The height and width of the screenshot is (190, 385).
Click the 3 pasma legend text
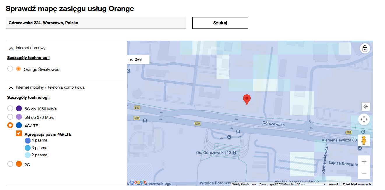click(39, 148)
